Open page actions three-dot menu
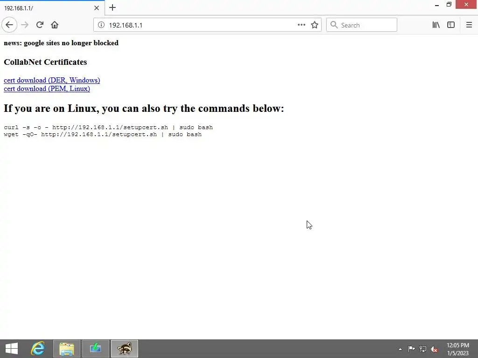 pos(301,25)
